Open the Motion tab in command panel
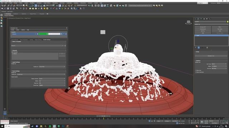The height and width of the screenshot is (128, 229). pyautogui.click(x=204, y=19)
